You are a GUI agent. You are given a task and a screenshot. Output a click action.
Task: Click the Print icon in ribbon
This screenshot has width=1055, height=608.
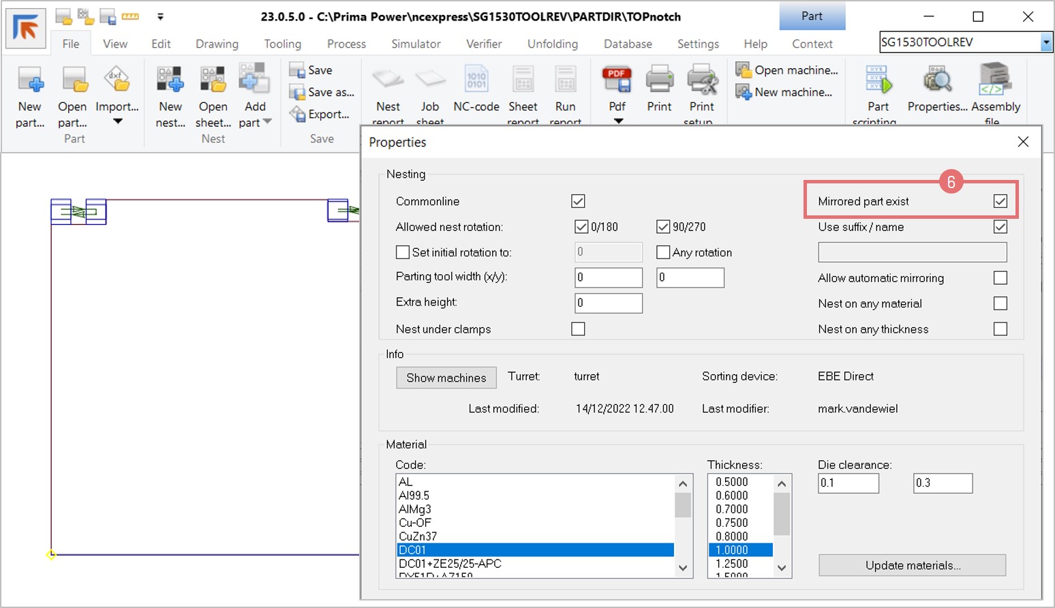[659, 81]
